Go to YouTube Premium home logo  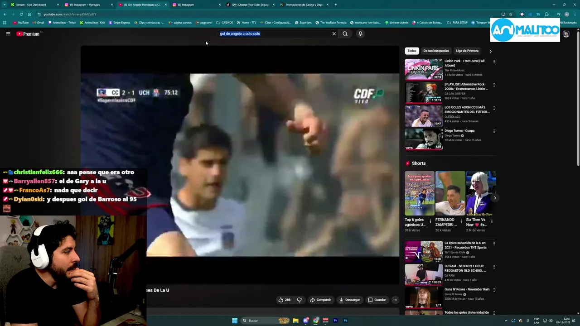[29, 34]
